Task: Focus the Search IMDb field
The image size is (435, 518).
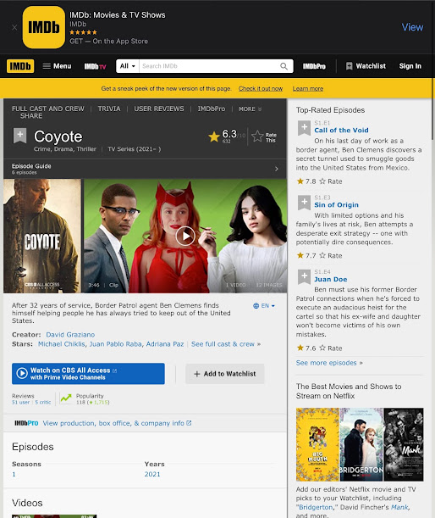Action: [x=209, y=66]
